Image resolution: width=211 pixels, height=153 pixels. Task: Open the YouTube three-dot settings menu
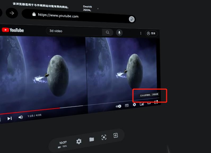coord(141,33)
